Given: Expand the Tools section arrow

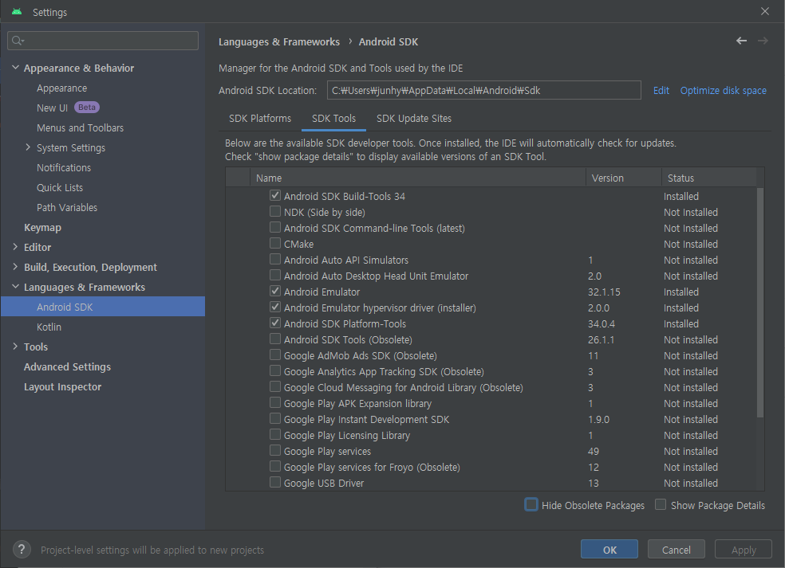Looking at the screenshot, I should click(15, 346).
